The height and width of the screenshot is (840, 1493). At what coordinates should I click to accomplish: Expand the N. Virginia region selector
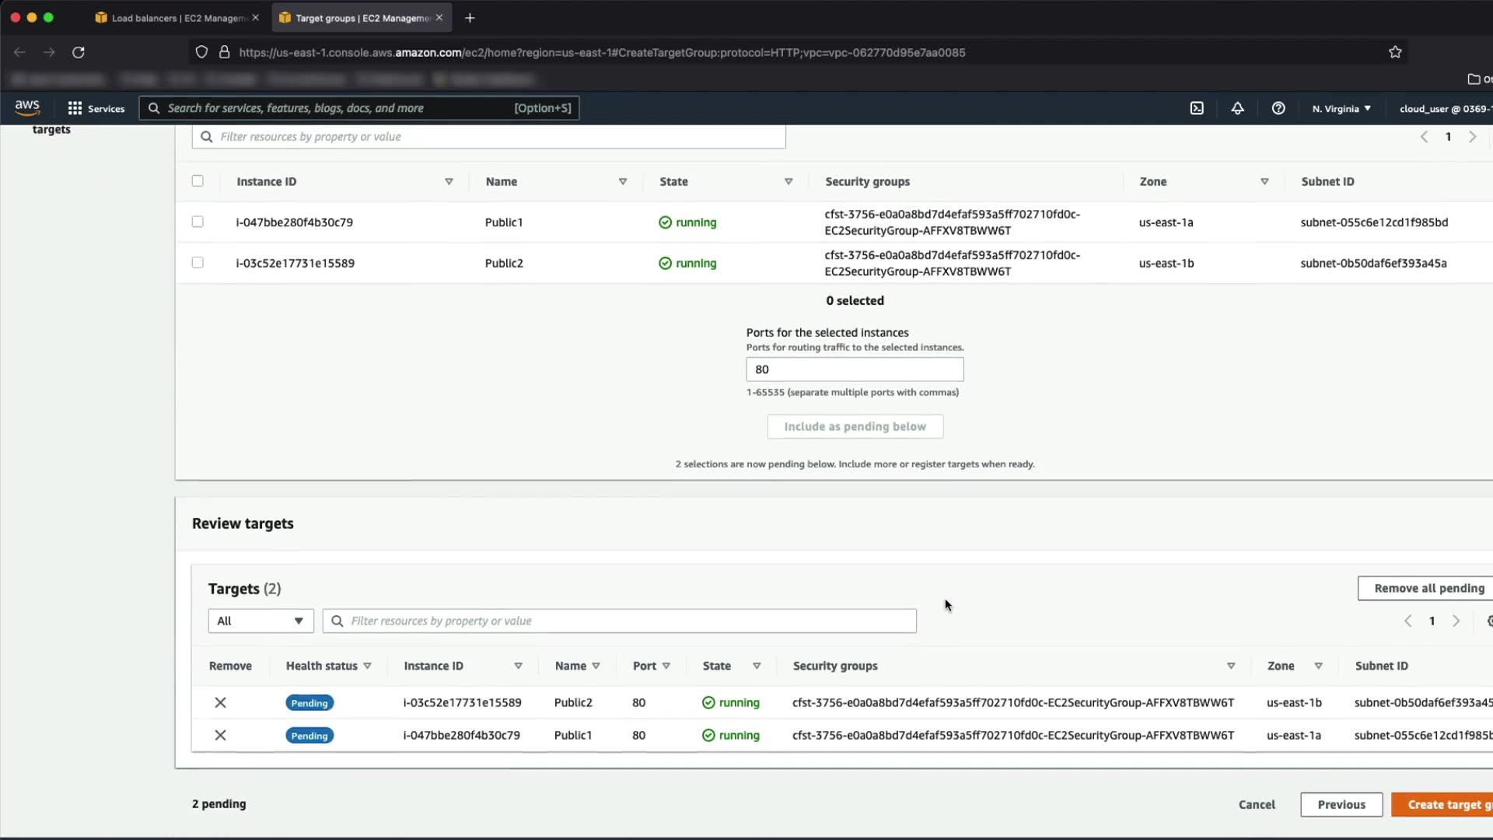(1341, 108)
